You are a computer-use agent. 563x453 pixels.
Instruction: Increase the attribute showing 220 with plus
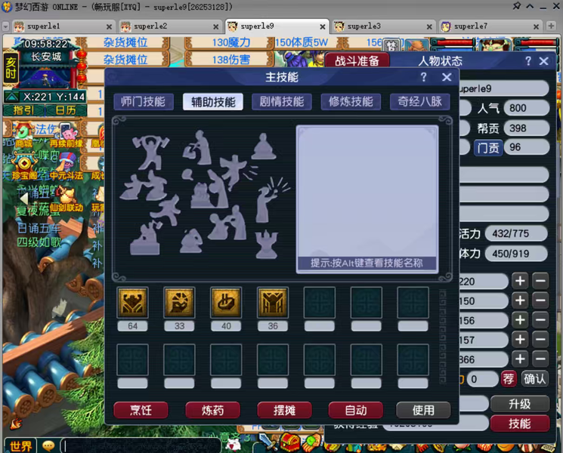(x=520, y=281)
